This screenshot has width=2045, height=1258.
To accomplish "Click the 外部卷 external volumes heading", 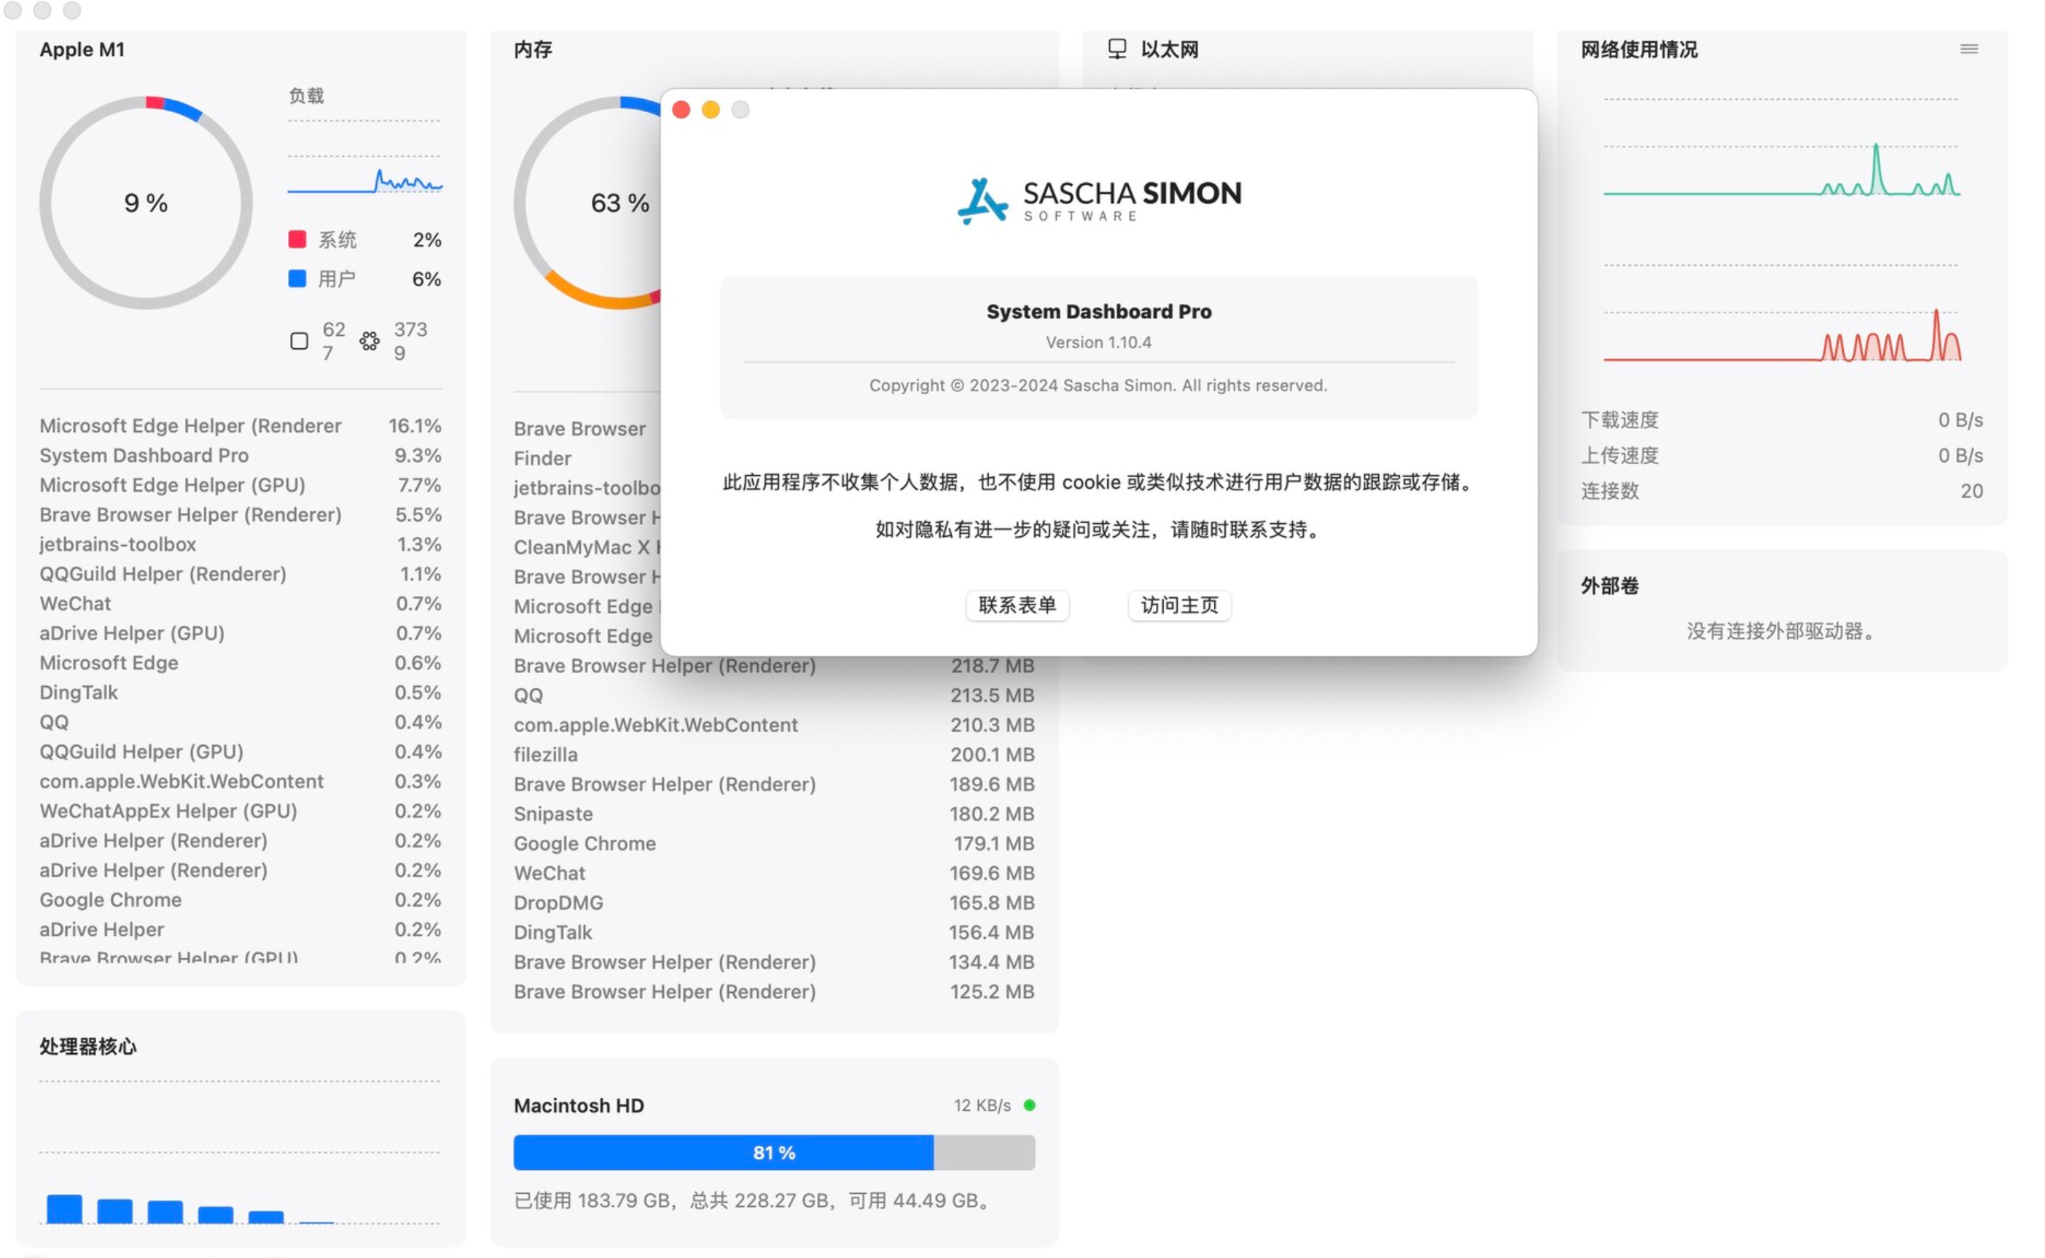I will pos(1610,586).
